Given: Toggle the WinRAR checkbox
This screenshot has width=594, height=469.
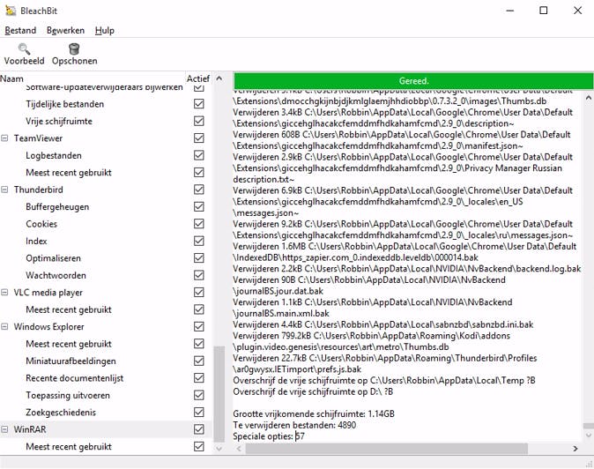Looking at the screenshot, I should coord(199,429).
